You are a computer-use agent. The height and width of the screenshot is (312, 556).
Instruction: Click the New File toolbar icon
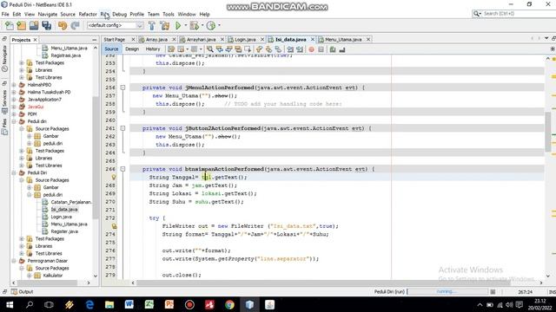tap(10, 25)
